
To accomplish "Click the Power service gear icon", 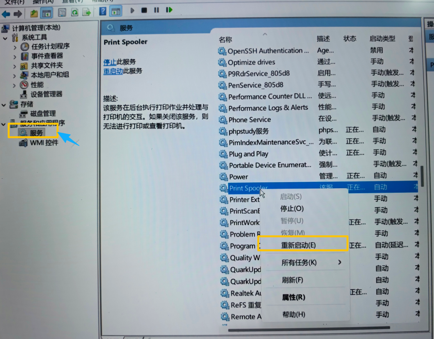I will 224,176.
